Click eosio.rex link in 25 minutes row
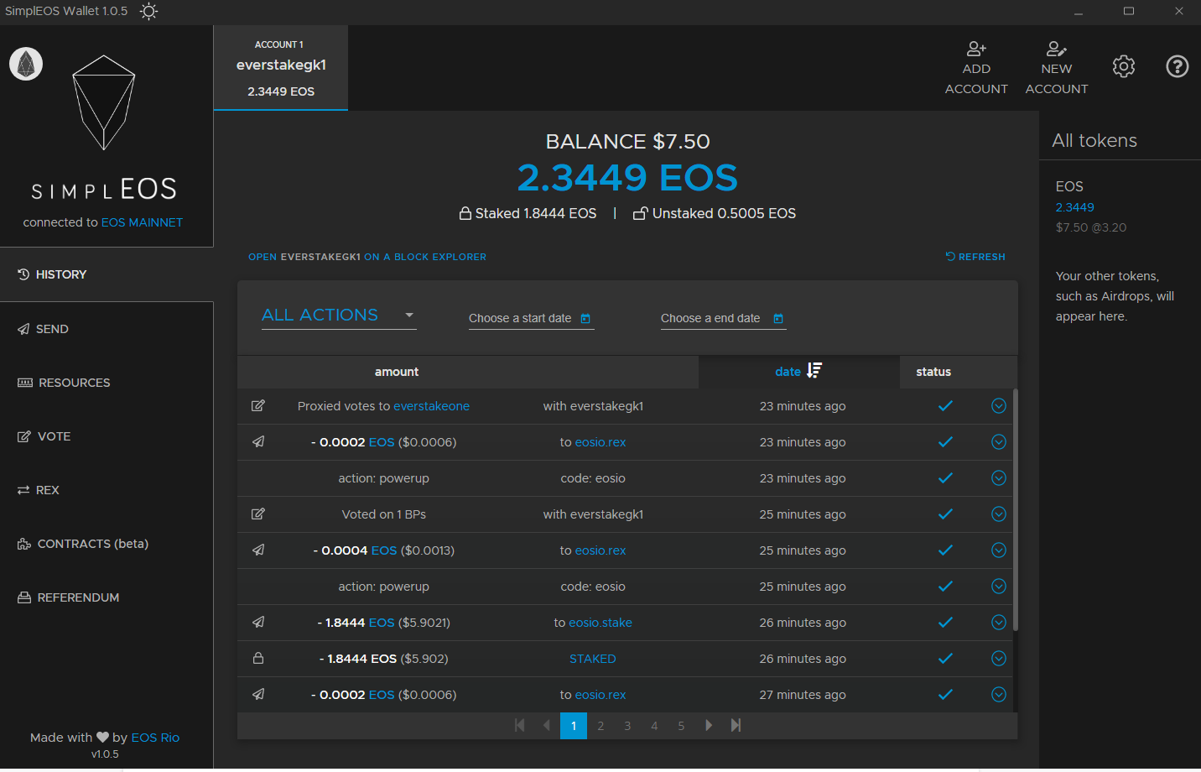 tap(600, 550)
